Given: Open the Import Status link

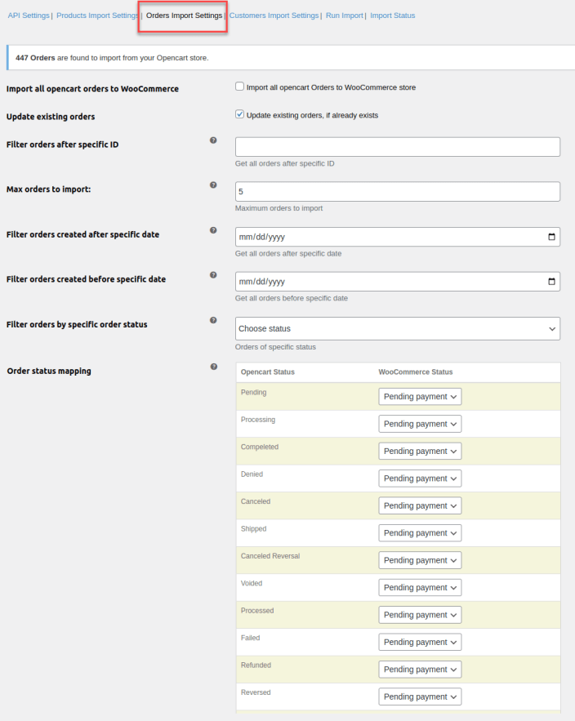Looking at the screenshot, I should (392, 16).
